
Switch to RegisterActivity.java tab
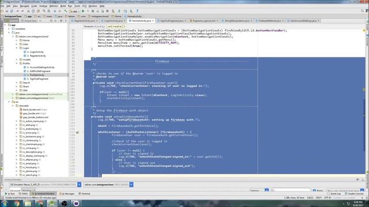[84, 21]
